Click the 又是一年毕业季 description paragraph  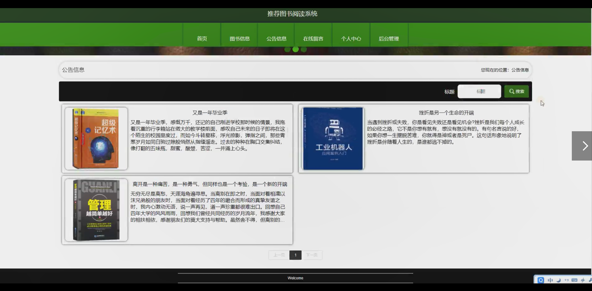point(208,135)
